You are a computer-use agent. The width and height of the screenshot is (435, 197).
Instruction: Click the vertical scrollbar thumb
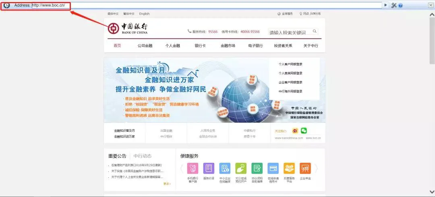(432, 41)
